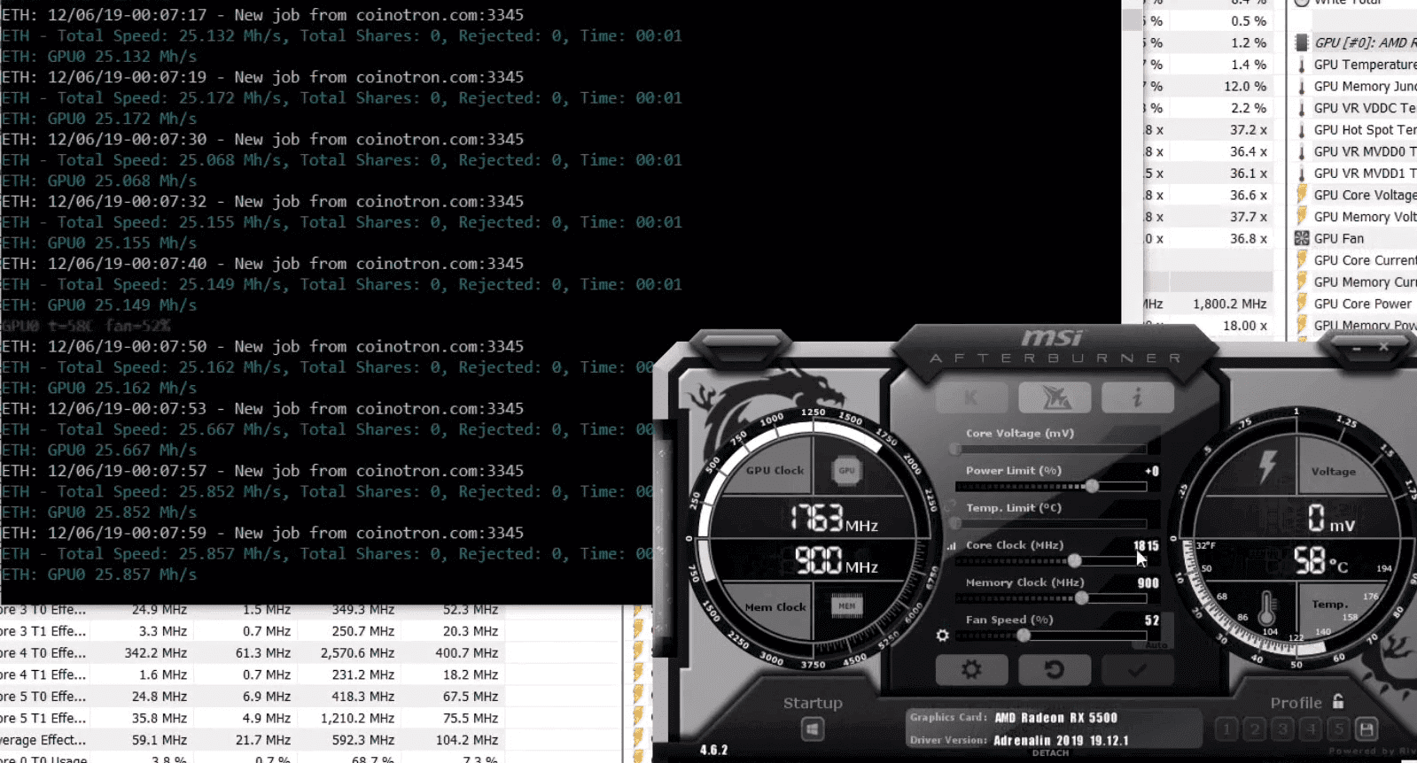Click the Adrenalin 2019 19.12.1 driver version text
Image resolution: width=1417 pixels, height=763 pixels.
(x=1061, y=741)
